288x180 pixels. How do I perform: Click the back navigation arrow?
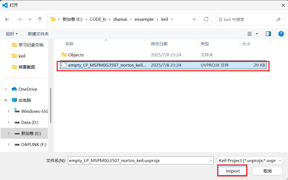[x=7, y=19]
